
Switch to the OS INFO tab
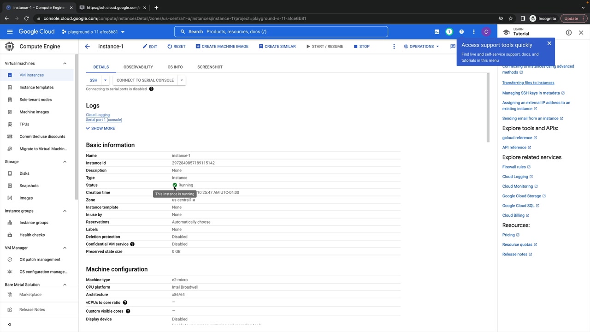point(175,67)
